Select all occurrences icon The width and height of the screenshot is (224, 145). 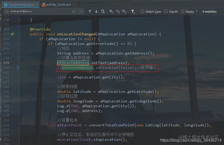124,11
